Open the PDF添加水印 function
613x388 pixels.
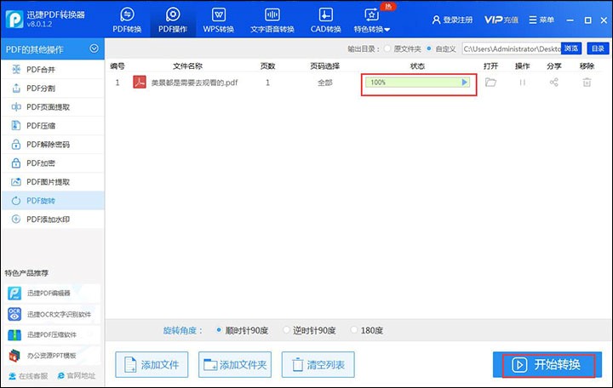[53, 220]
